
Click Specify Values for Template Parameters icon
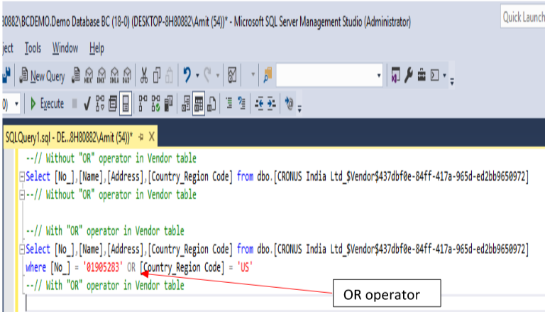[x=289, y=104]
